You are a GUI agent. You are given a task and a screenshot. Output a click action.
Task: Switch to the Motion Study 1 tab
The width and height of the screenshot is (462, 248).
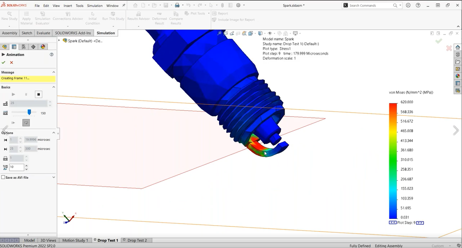[75, 240]
